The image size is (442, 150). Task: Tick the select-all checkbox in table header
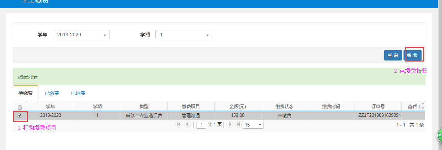[x=20, y=107]
